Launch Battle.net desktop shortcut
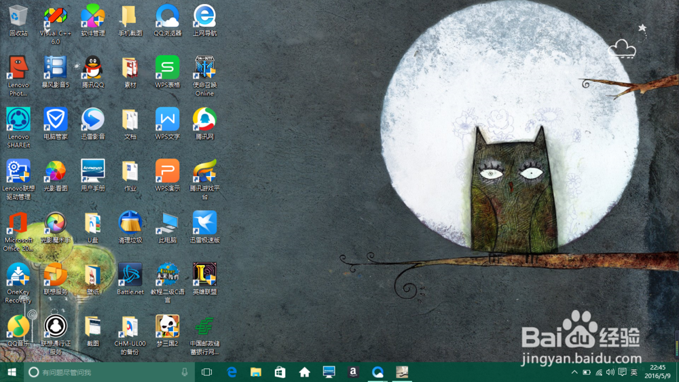Image resolution: width=679 pixels, height=382 pixels. [130, 279]
